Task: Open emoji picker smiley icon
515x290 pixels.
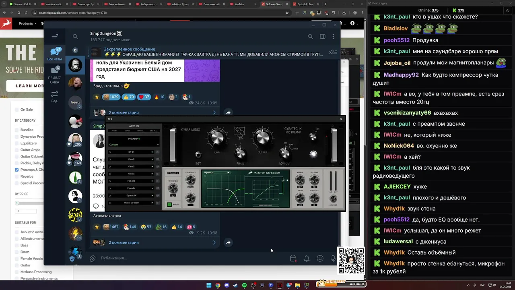Action: [320, 259]
